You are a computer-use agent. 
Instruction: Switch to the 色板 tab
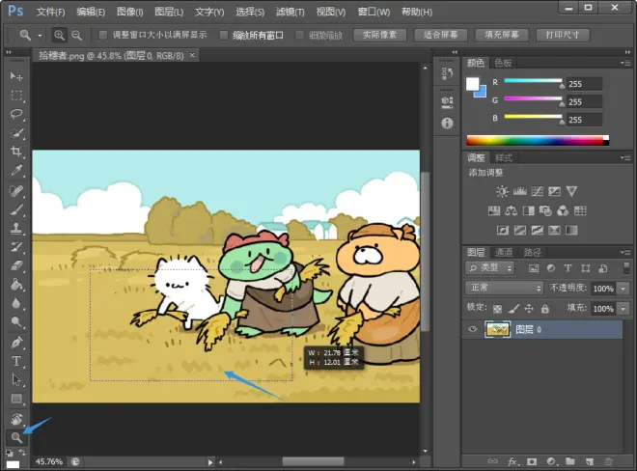coord(503,63)
